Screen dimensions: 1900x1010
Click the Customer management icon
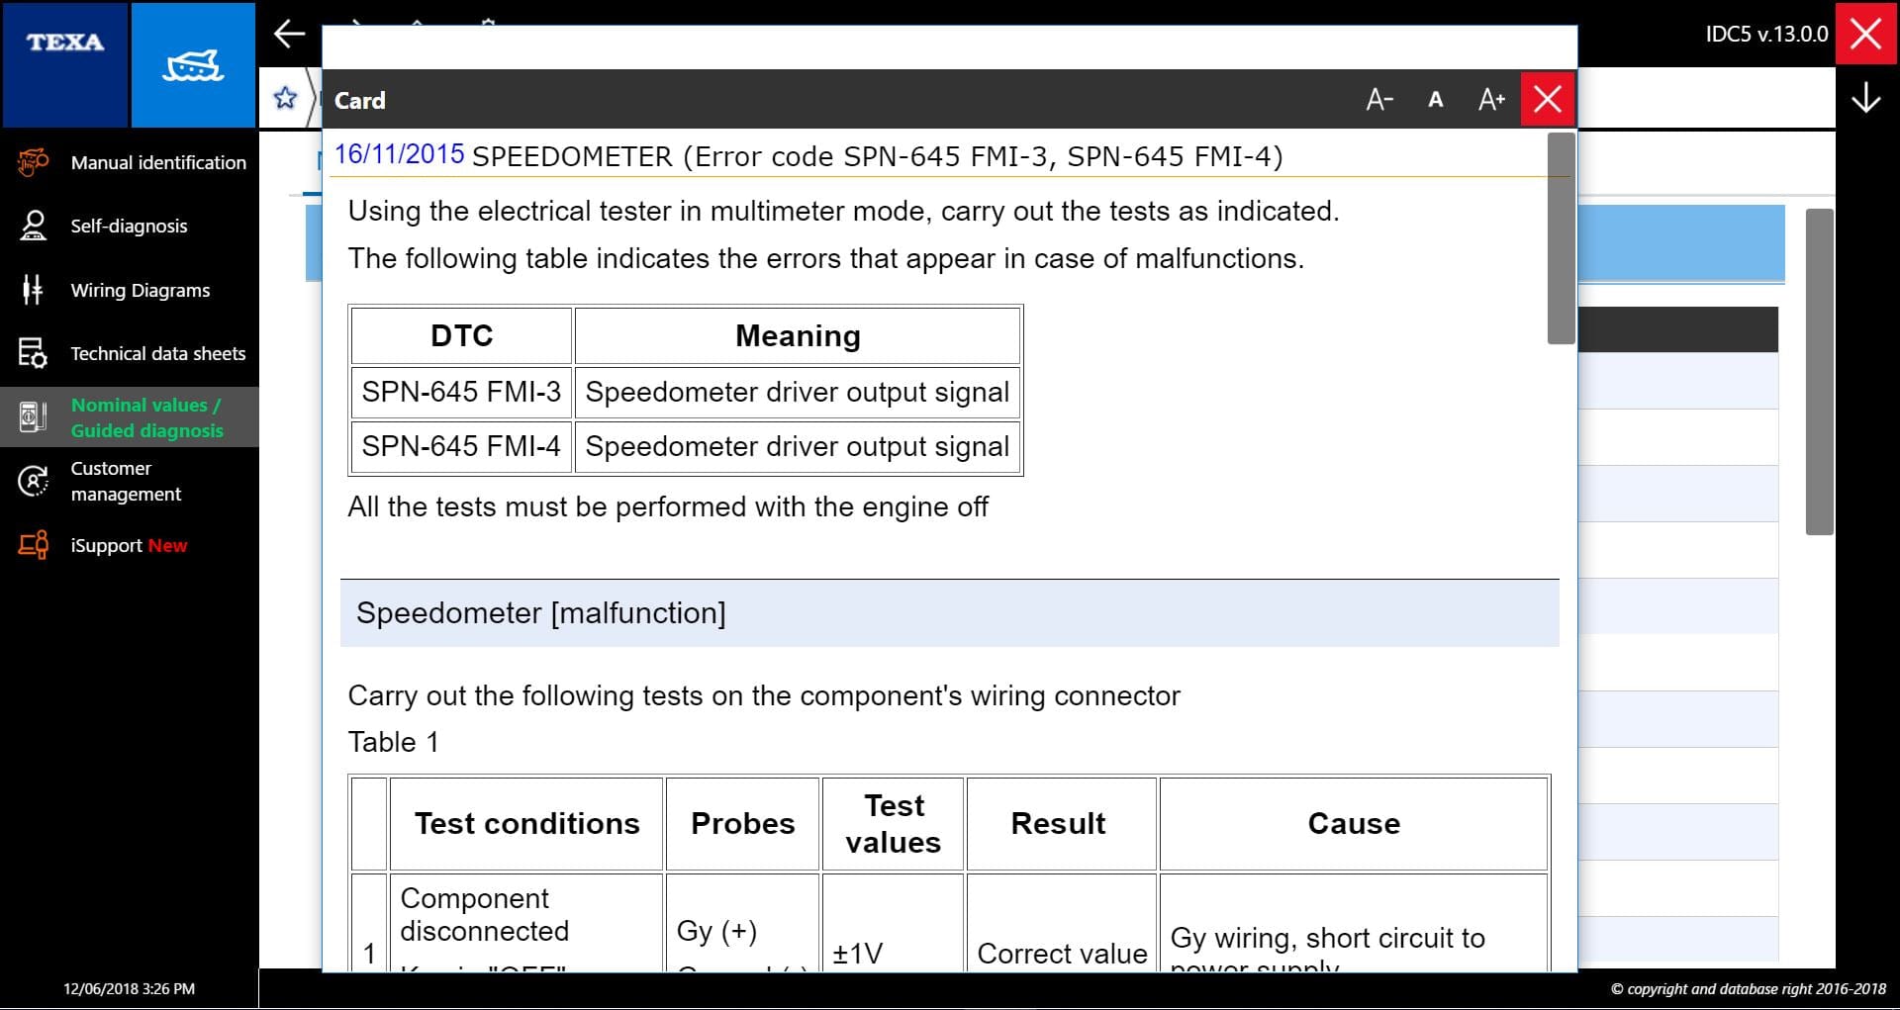[x=33, y=482]
